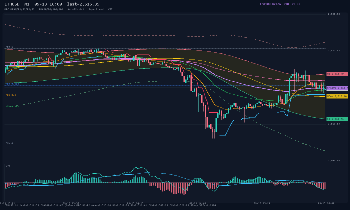This screenshot has width=350, height=210.
Task: Click the Fib 1 level label
Action: (9, 47)
